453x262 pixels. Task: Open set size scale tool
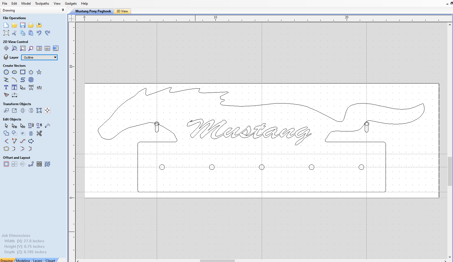tap(14, 110)
